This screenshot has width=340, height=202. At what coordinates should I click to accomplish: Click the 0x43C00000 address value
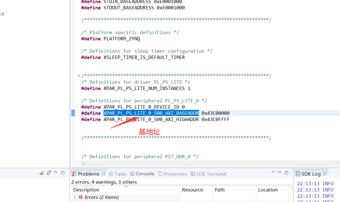tap(215, 113)
